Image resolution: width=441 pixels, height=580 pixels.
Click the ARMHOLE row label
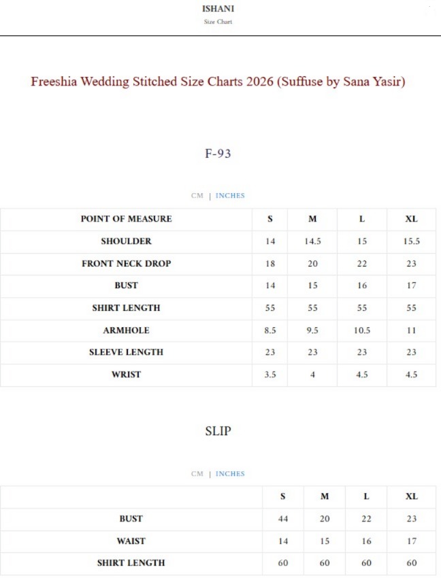(x=126, y=330)
